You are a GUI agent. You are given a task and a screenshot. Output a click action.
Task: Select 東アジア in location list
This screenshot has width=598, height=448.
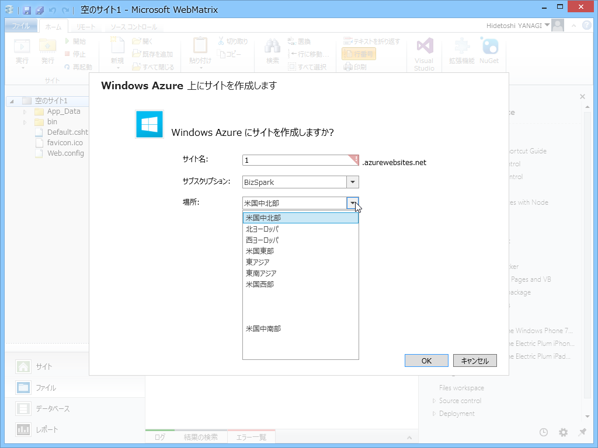pyautogui.click(x=301, y=262)
